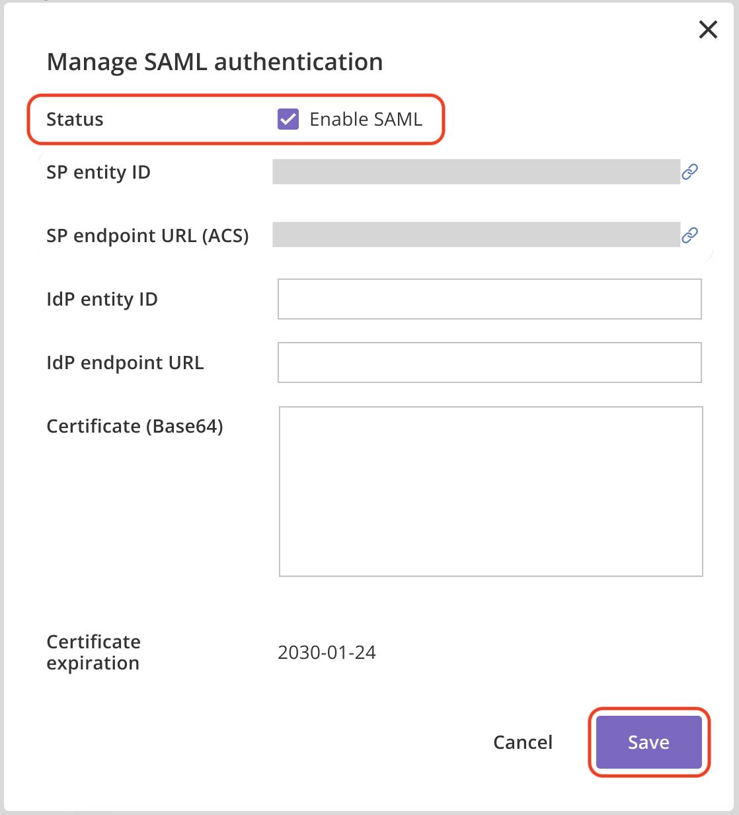Click the SP endpoint URL (ACS) label
Image resolution: width=739 pixels, height=815 pixels.
click(x=147, y=236)
